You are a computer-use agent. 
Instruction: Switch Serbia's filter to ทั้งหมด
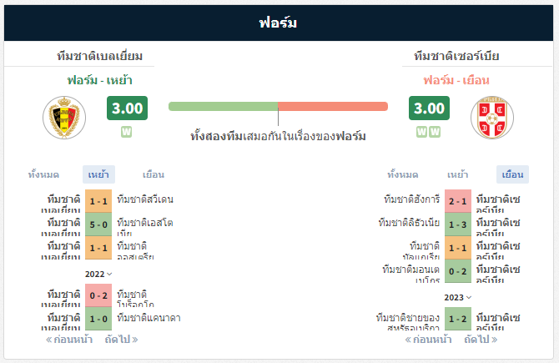402,174
